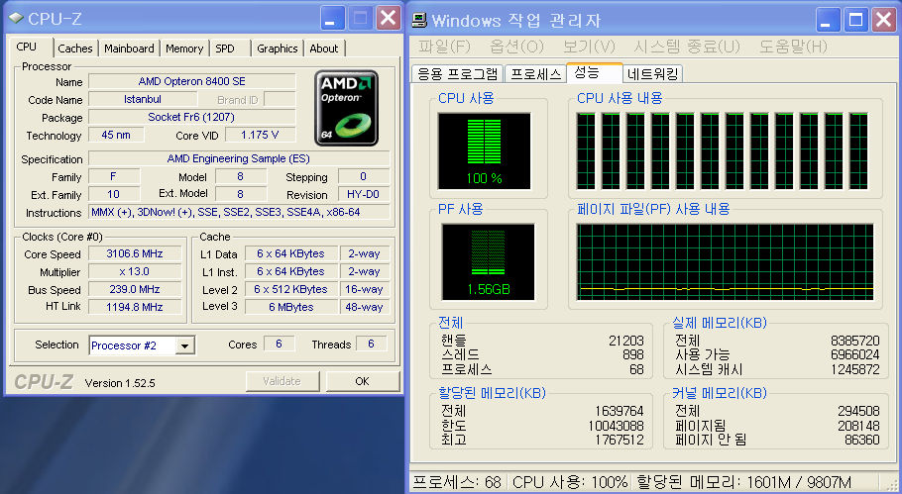Viewport: 902px width, 494px height.
Task: Click the Task Manager title bar icon
Action: 419,20
